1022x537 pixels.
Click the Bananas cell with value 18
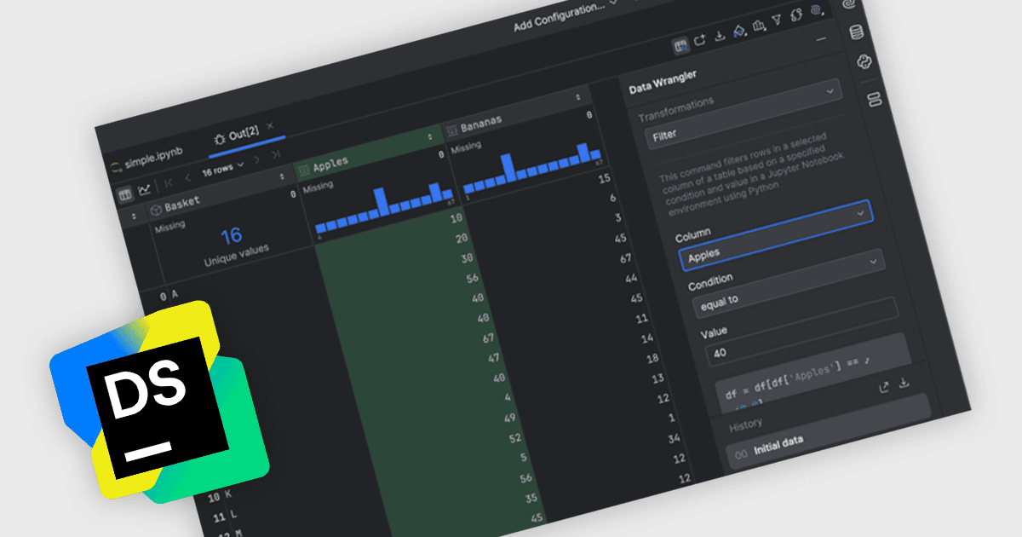(x=653, y=358)
